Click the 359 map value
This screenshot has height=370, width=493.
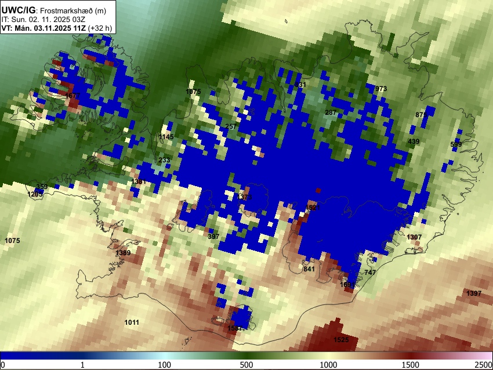[42, 186]
